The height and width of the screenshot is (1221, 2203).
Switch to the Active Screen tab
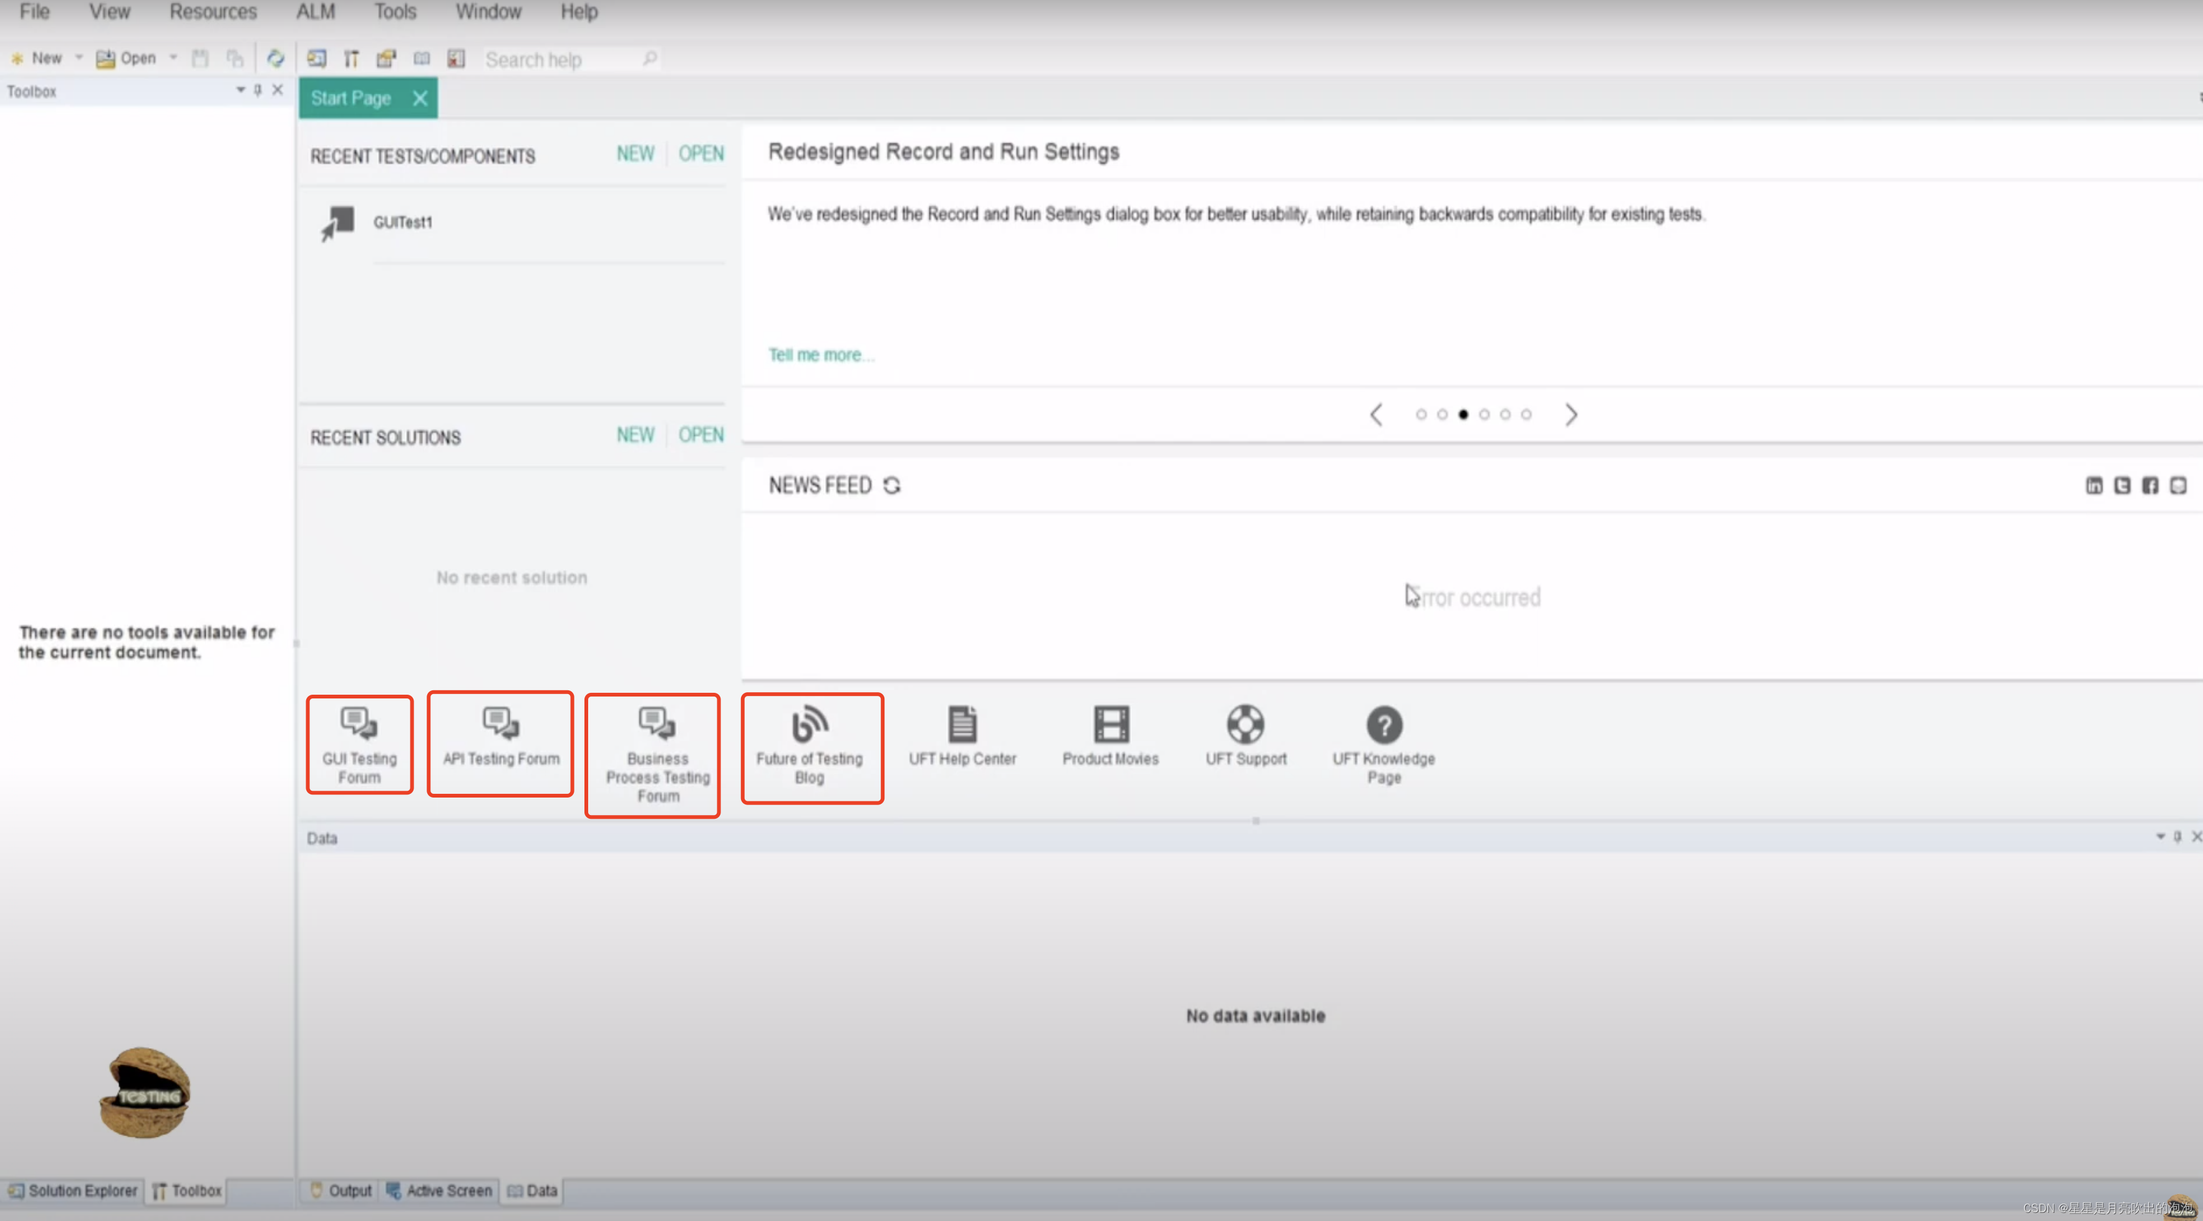tap(440, 1191)
